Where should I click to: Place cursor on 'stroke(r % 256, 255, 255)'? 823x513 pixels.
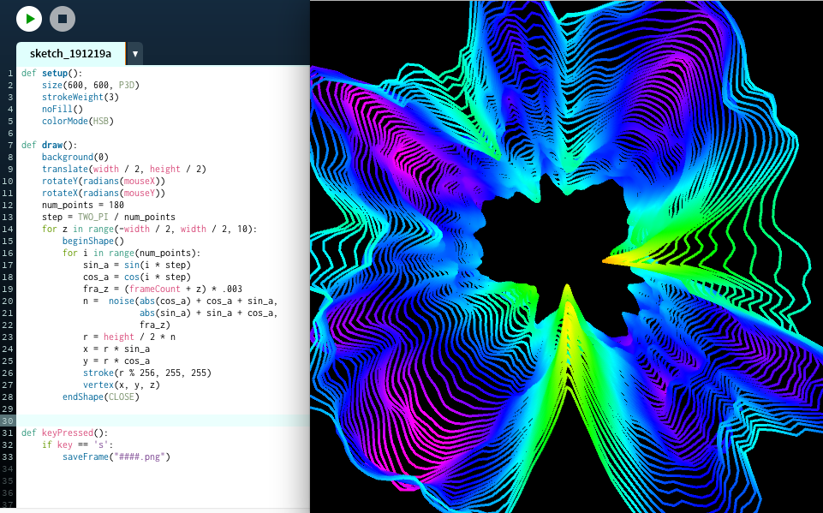[x=146, y=373]
